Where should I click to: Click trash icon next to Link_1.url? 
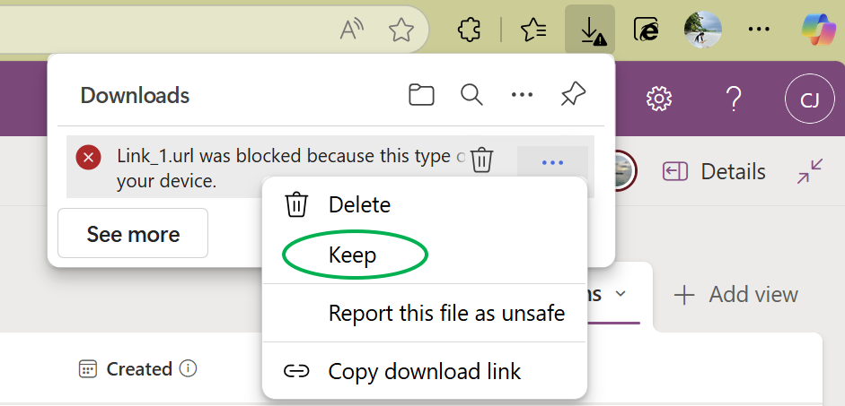482,160
